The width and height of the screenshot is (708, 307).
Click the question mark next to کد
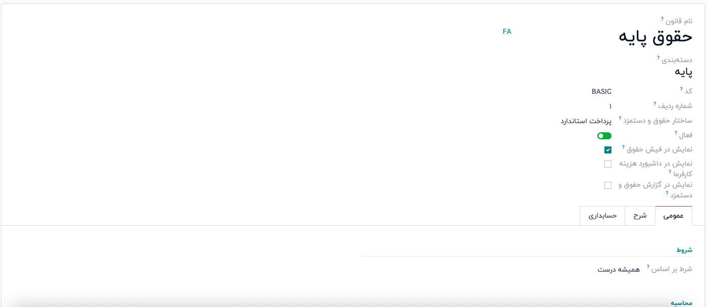(x=681, y=89)
